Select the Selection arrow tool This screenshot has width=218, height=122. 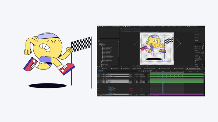[101, 26]
